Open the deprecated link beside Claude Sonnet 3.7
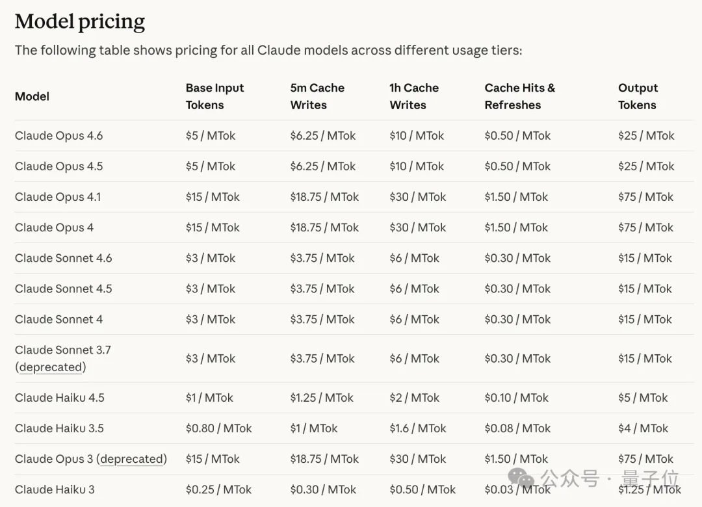The image size is (702, 507). pyautogui.click(x=52, y=367)
